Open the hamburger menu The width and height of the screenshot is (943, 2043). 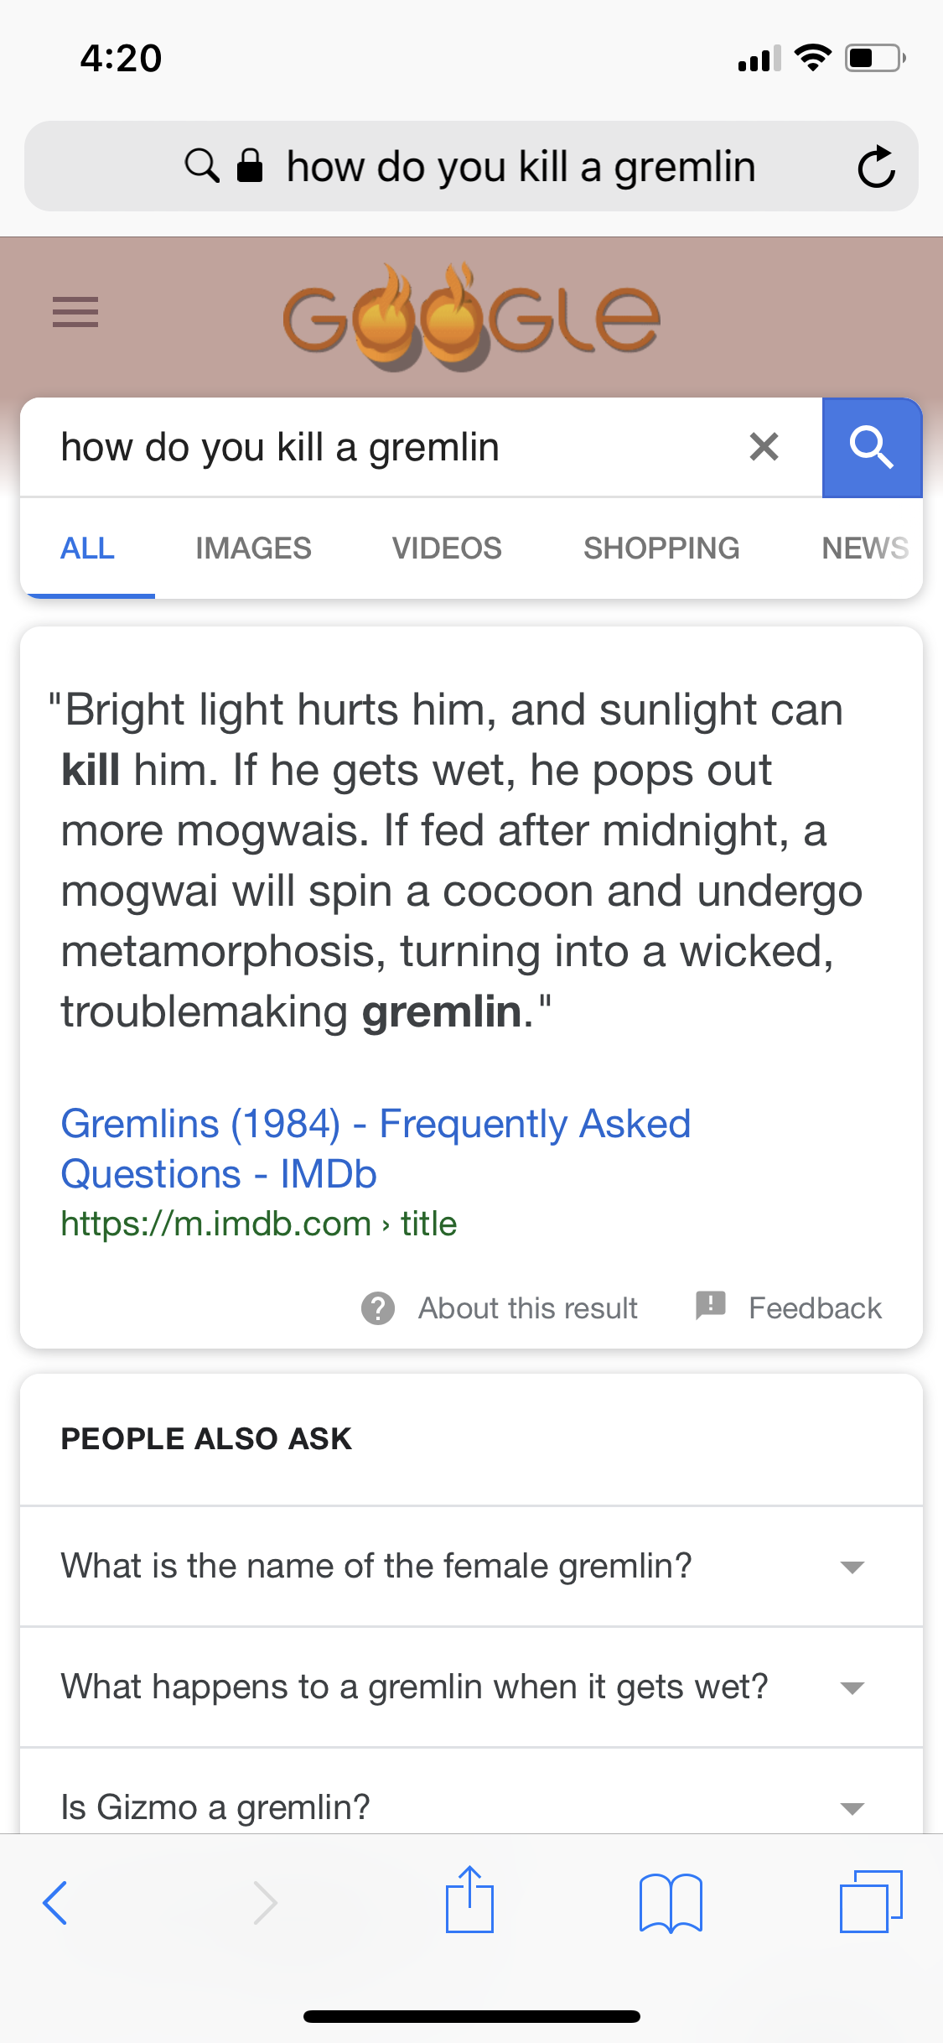tap(75, 312)
